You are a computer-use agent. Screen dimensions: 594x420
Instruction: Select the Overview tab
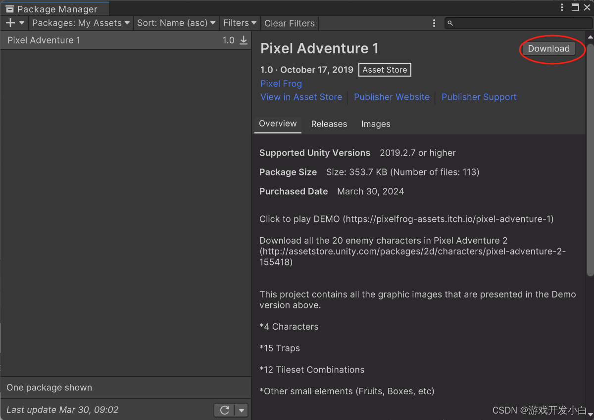coord(278,124)
